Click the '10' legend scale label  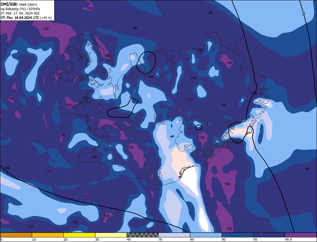click(34, 239)
